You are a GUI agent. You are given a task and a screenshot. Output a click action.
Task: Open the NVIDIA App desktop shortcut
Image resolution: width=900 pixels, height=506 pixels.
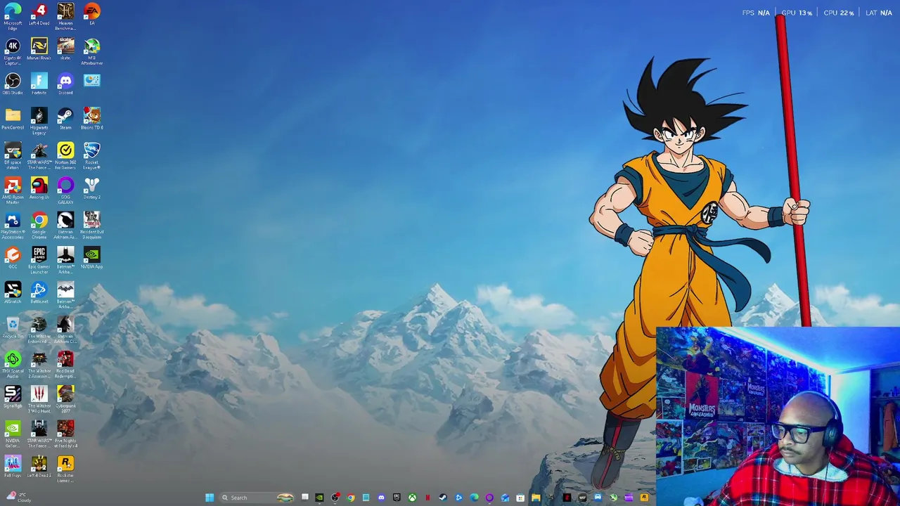coord(92,257)
